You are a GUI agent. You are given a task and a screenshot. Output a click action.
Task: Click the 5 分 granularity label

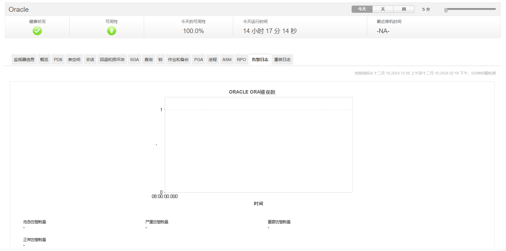click(x=426, y=9)
